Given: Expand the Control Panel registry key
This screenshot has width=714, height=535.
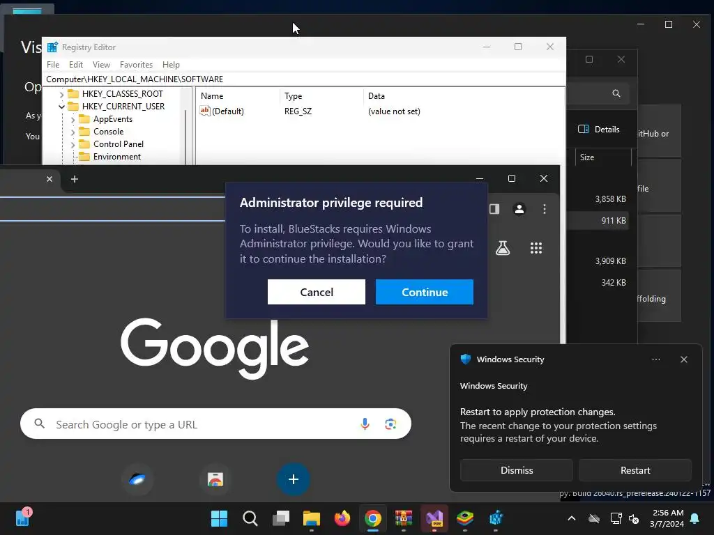Looking at the screenshot, I should [73, 145].
